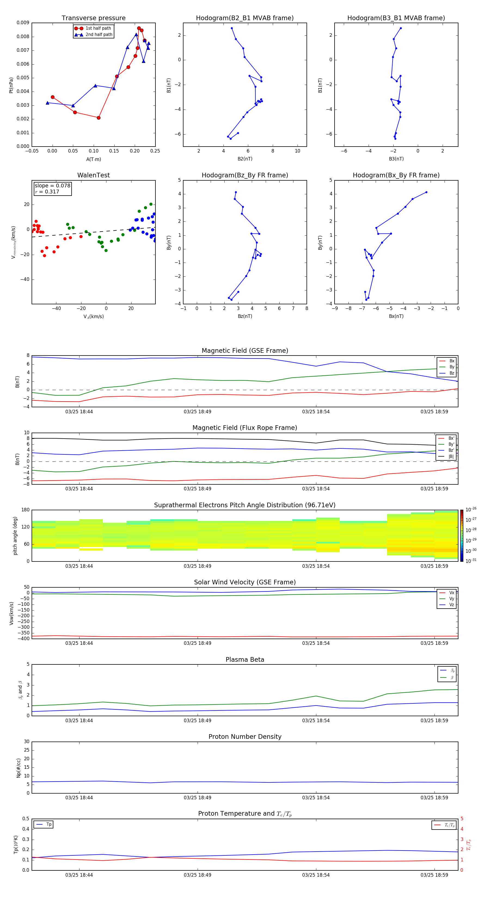Click the 'pitch angle (deg)' axis label

click(15, 536)
